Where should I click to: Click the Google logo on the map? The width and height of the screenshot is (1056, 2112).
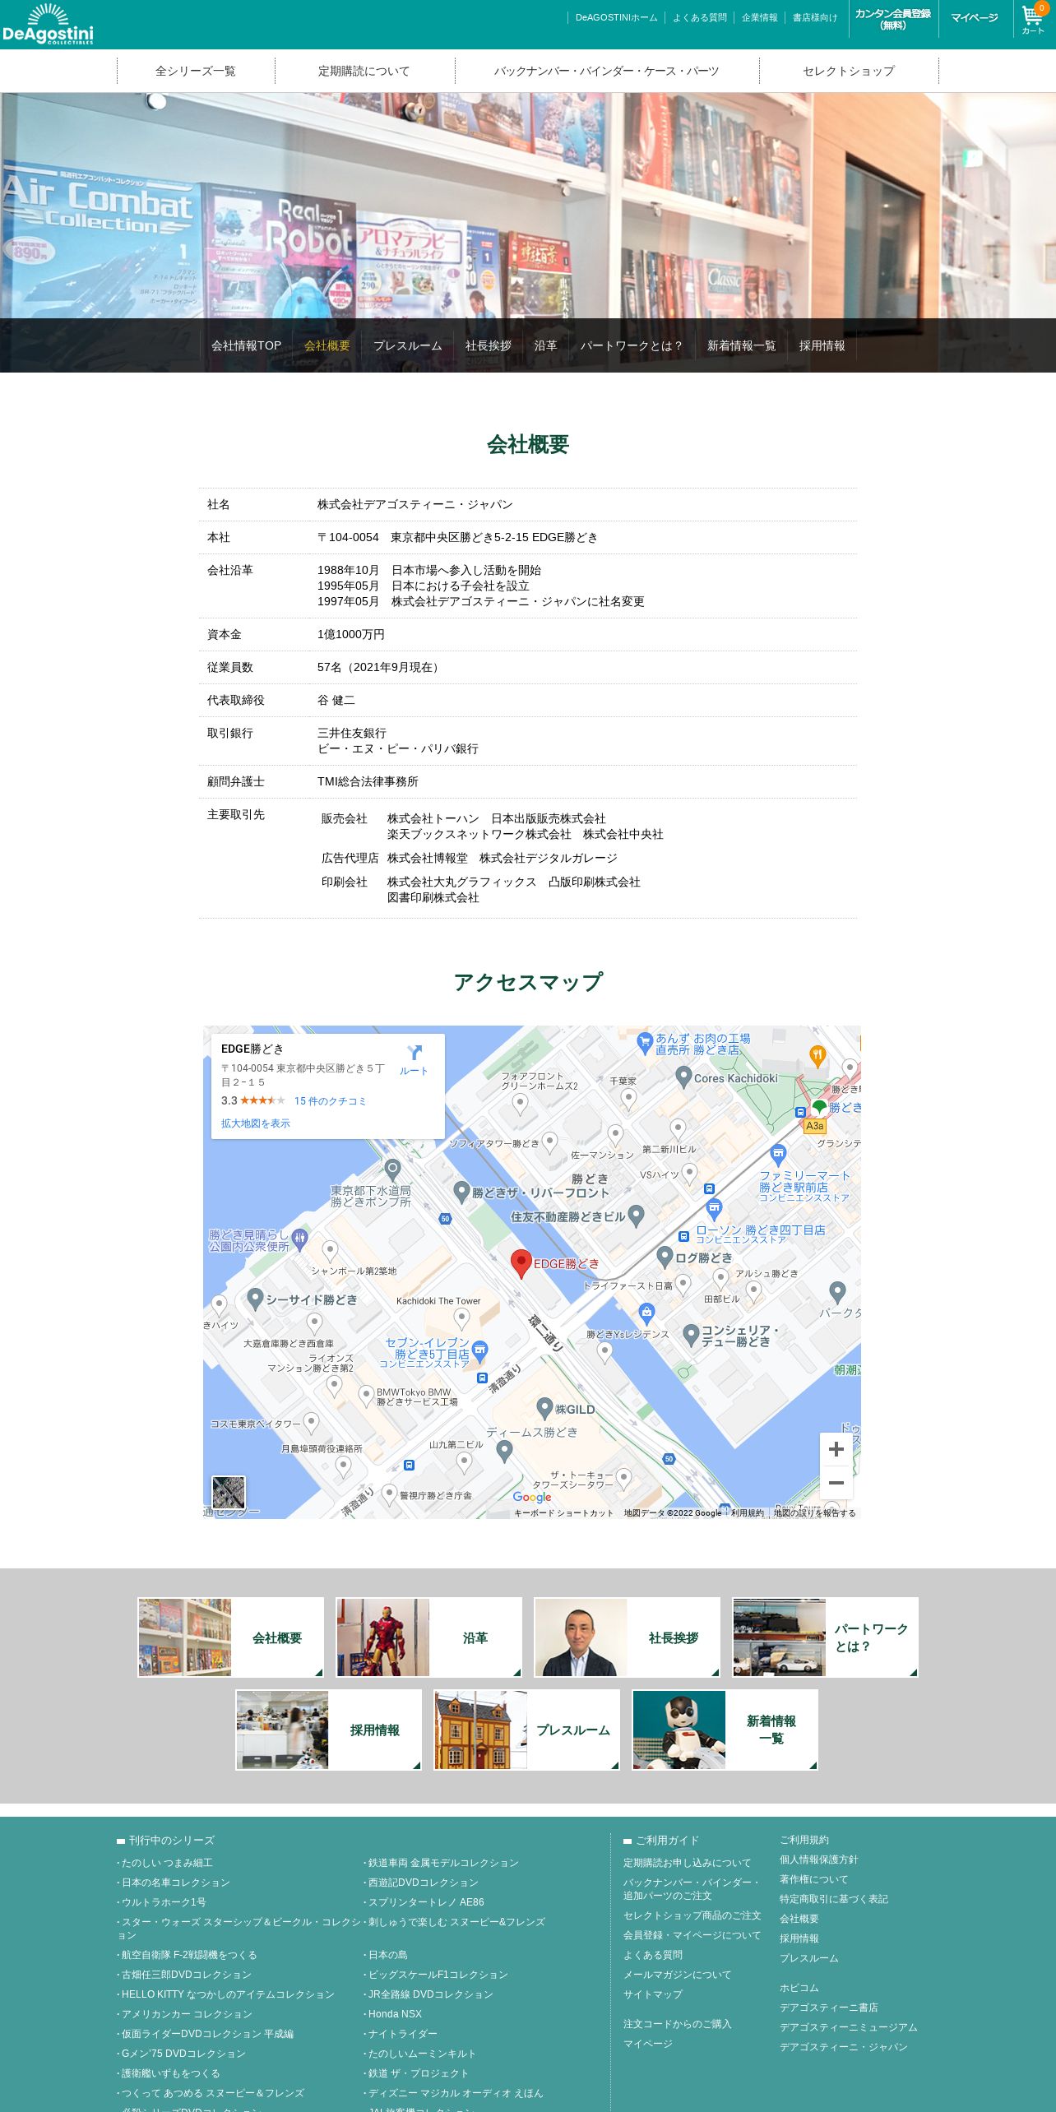click(x=532, y=1497)
